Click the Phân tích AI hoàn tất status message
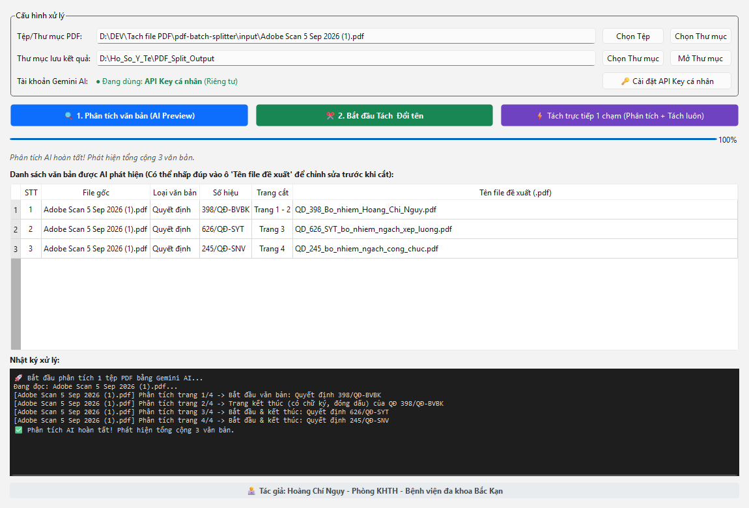This screenshot has height=508, width=749. click(x=102, y=158)
